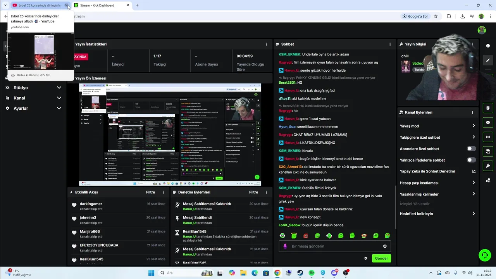Toggle Abonelere özel sohbet switch
496x279 pixels.
tap(471, 149)
